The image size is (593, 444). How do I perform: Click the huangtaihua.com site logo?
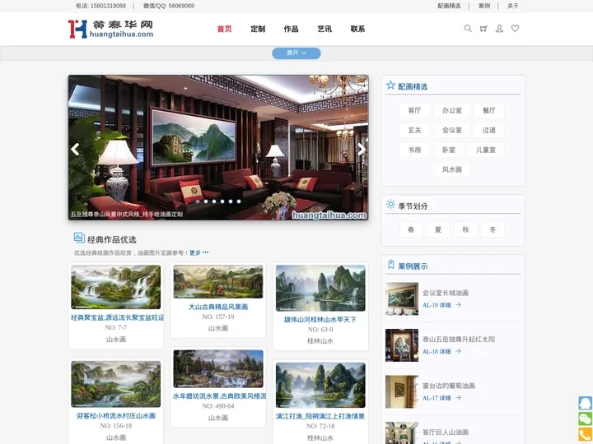111,29
